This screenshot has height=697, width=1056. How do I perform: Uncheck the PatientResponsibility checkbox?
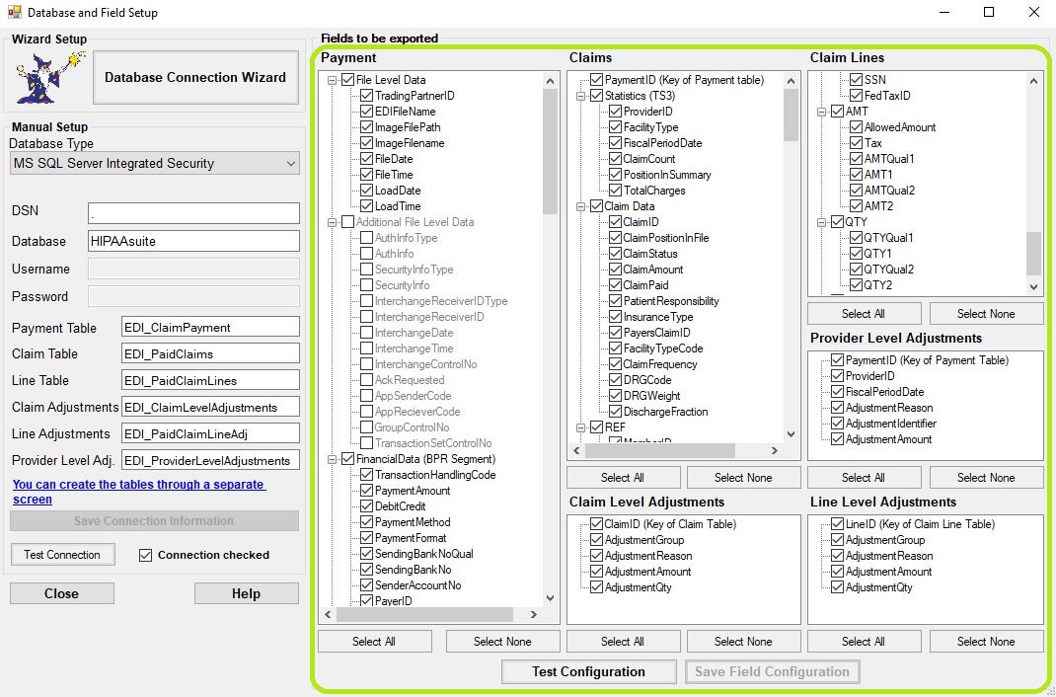click(x=615, y=301)
